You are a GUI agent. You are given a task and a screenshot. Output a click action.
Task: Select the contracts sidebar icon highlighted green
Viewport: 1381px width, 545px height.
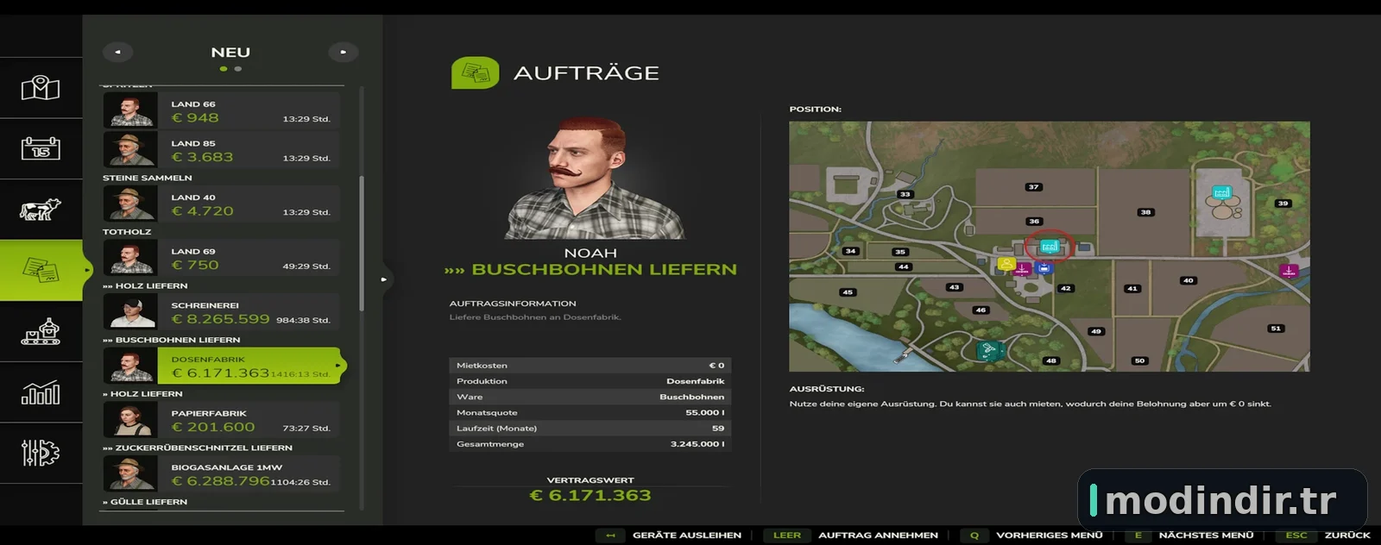[x=41, y=270]
